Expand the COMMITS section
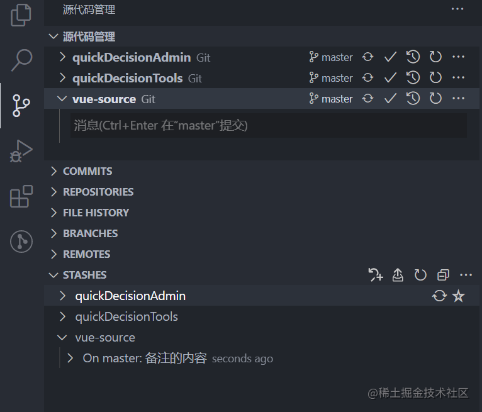Screen dimensions: 482x412 tap(87, 171)
